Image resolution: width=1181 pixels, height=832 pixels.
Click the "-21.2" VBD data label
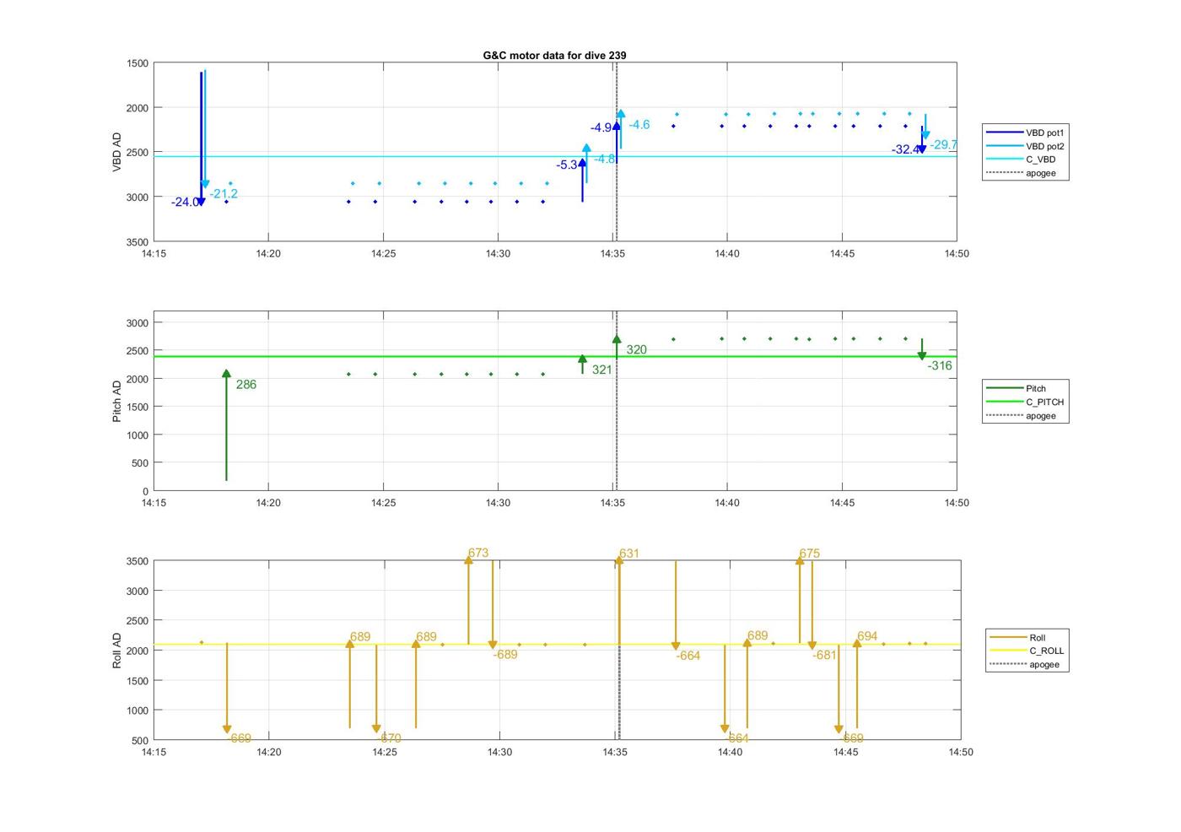224,194
